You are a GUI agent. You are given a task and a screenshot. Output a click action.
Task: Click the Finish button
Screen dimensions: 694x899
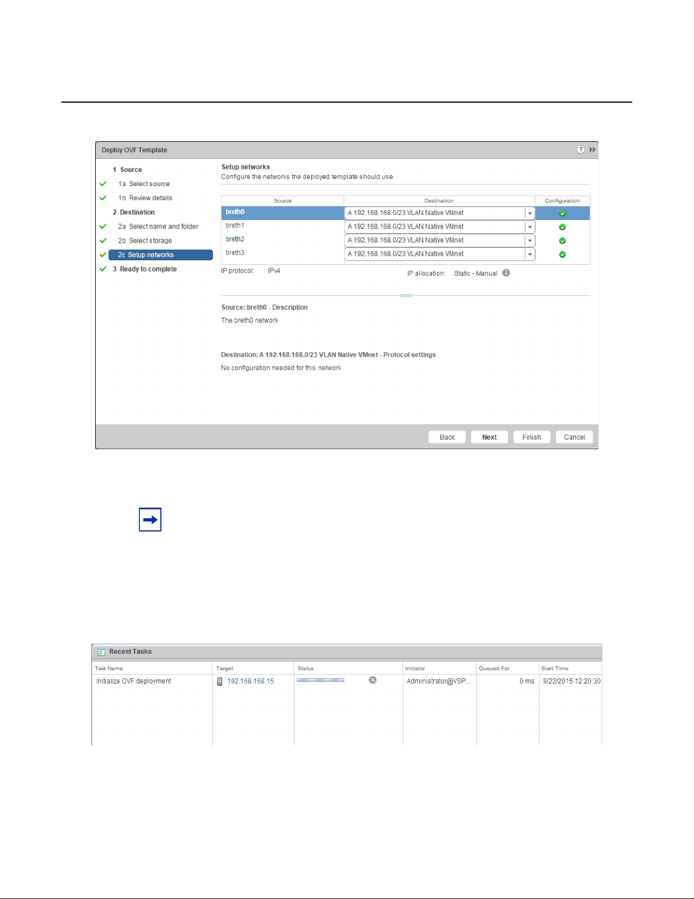coord(532,437)
